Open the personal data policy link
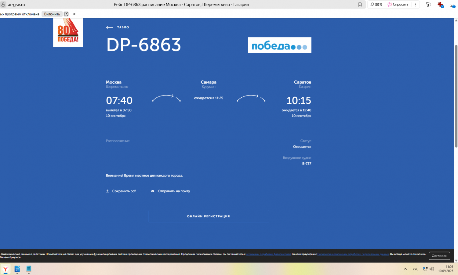458x275 pixels. pos(353,254)
